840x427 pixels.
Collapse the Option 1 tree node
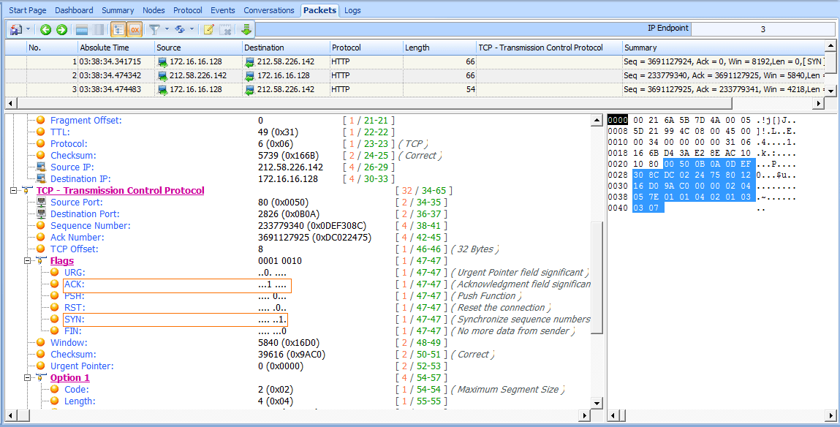(x=29, y=378)
